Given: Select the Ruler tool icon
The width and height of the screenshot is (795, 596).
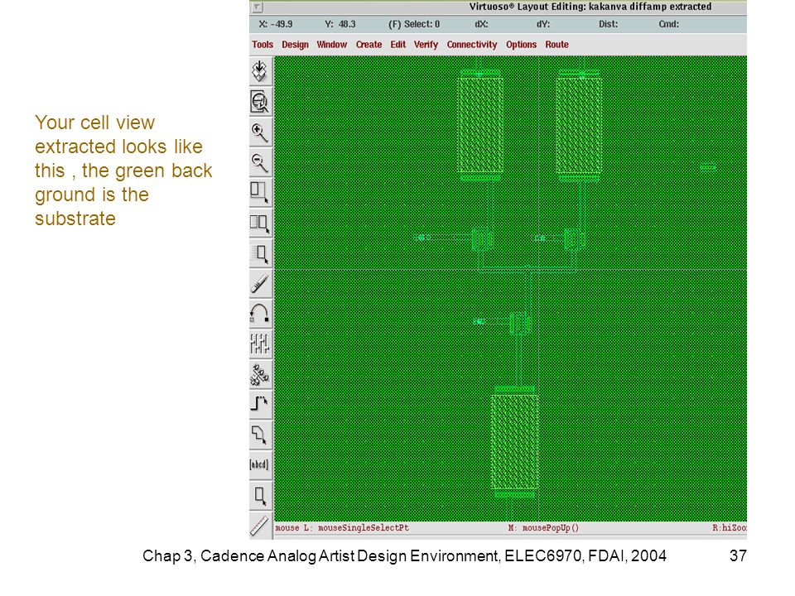Looking at the screenshot, I should [260, 526].
